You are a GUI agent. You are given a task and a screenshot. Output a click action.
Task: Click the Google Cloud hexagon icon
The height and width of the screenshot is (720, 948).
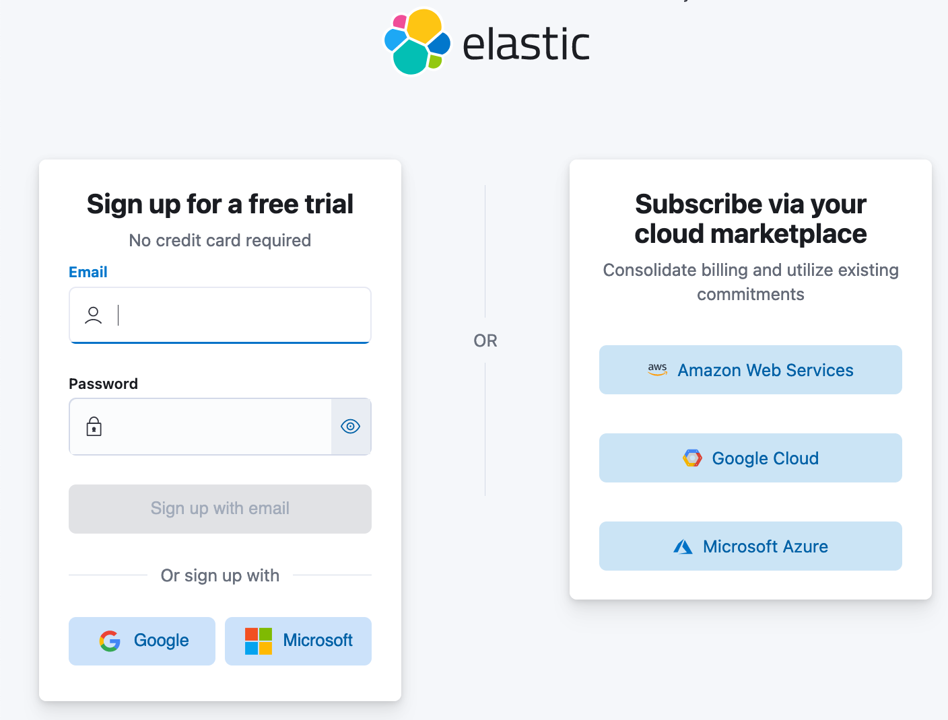click(693, 458)
